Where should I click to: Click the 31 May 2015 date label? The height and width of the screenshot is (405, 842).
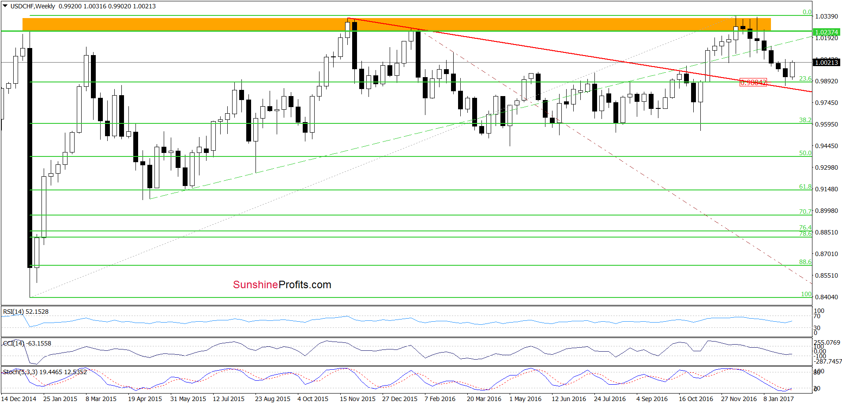pyautogui.click(x=188, y=399)
